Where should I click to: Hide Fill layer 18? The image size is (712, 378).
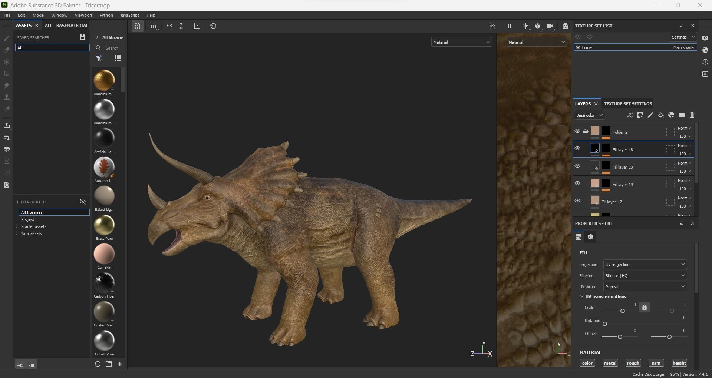[577, 148]
